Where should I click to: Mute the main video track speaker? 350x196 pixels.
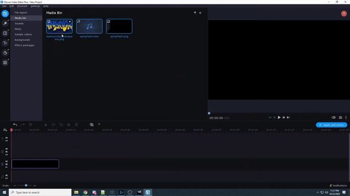(7, 164)
